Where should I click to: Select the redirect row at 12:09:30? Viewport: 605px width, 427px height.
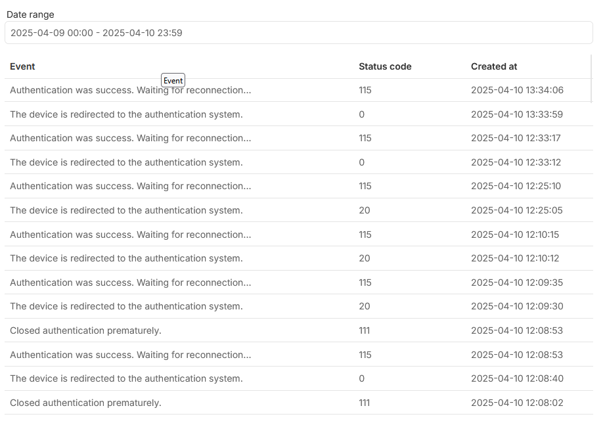click(x=299, y=306)
